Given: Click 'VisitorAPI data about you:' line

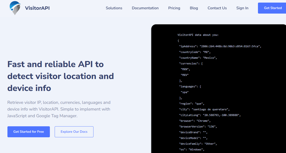Looking at the screenshot, I should tap(198, 35).
